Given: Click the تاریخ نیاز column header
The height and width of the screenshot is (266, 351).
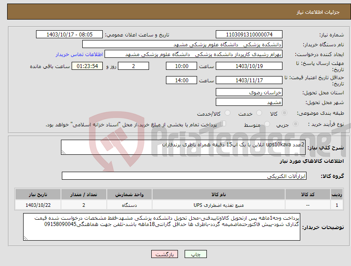Looking at the screenshot, I should point(38,194).
